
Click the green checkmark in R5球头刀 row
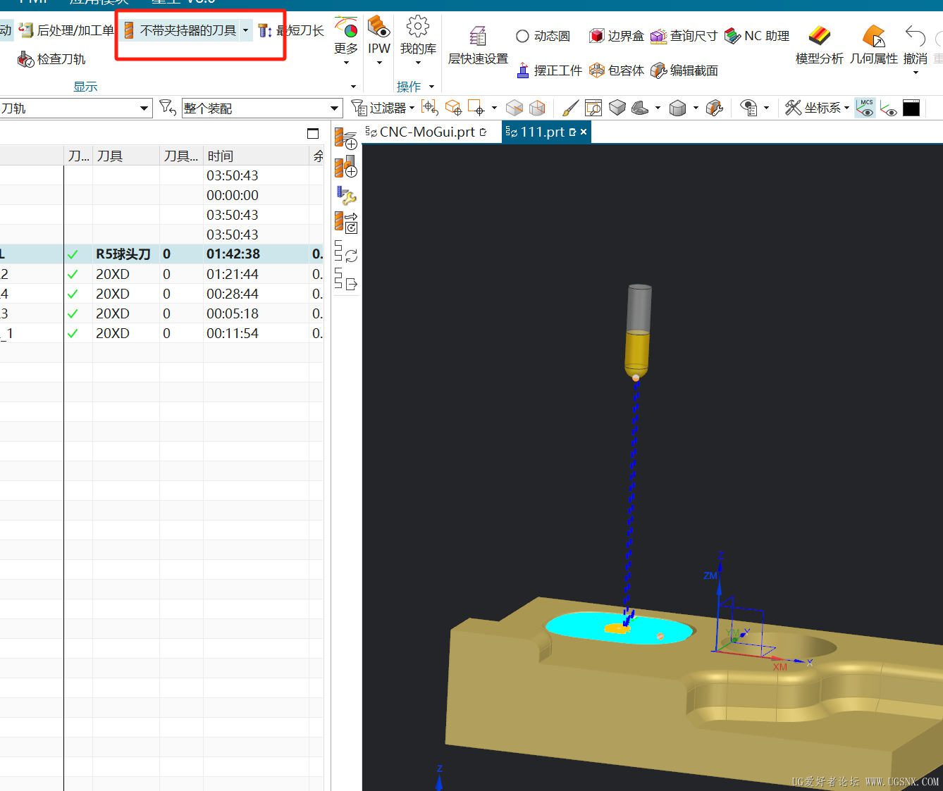[x=73, y=254]
